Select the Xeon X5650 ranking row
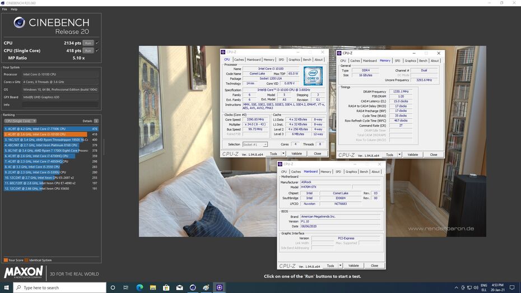The image size is (521, 293). pos(51,188)
